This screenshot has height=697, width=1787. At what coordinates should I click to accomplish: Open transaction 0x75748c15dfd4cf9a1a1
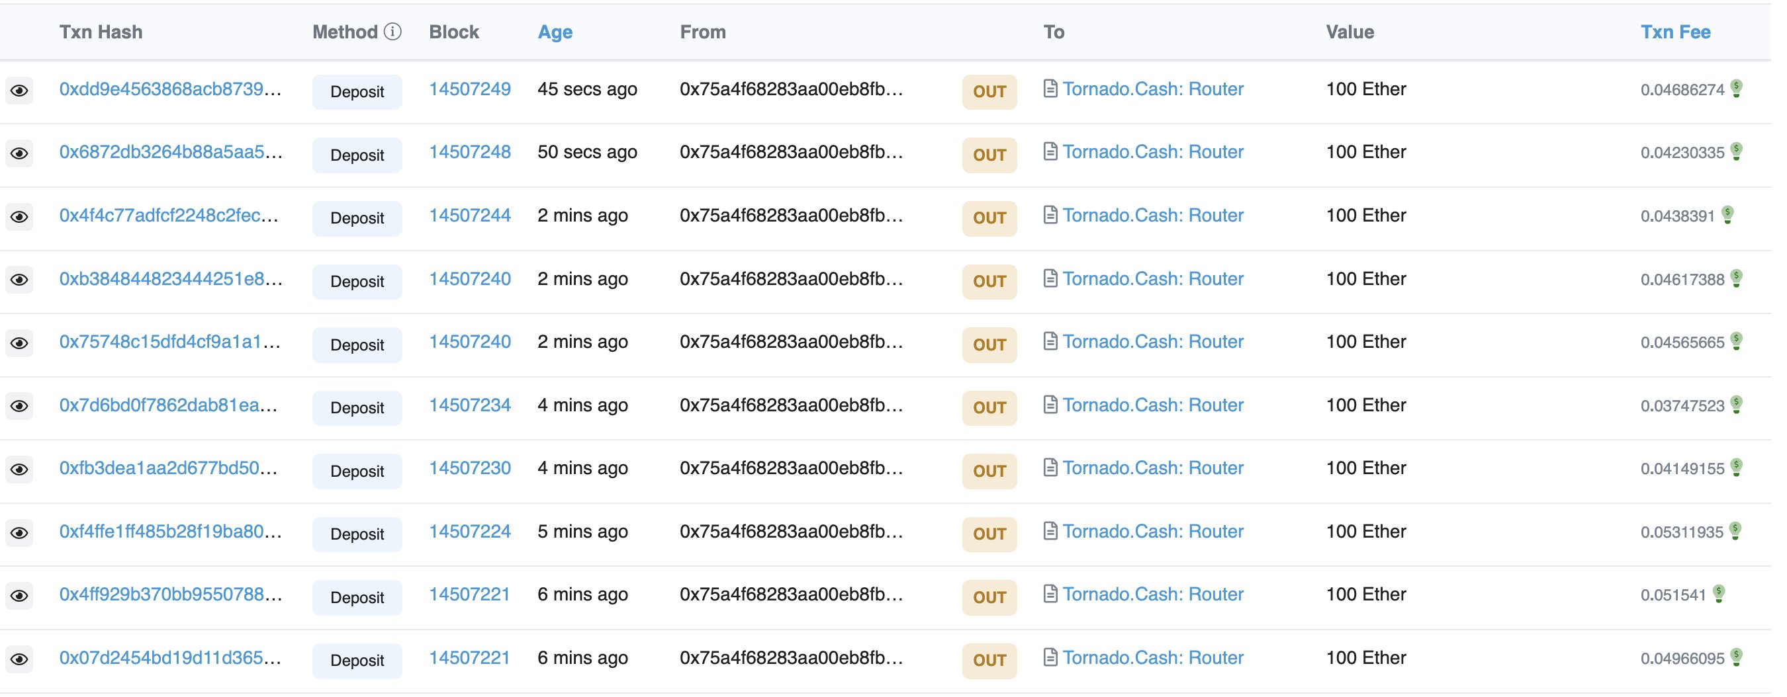(x=170, y=343)
